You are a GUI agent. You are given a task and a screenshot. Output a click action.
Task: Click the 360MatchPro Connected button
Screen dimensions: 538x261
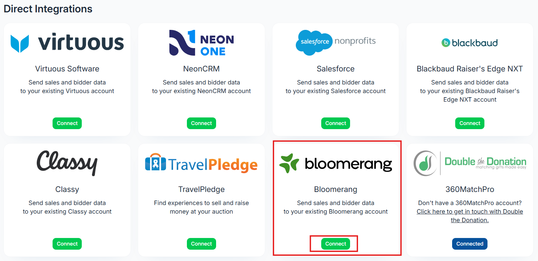click(470, 244)
